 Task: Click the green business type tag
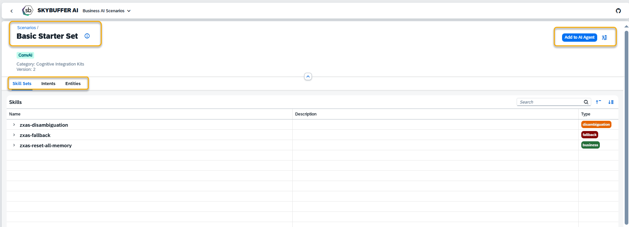pos(590,145)
